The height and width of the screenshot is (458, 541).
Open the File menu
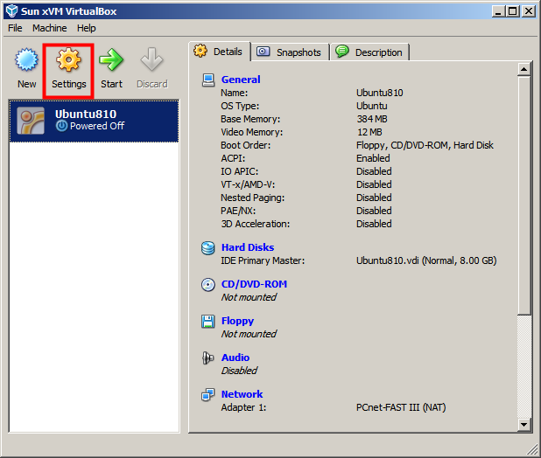tap(15, 28)
